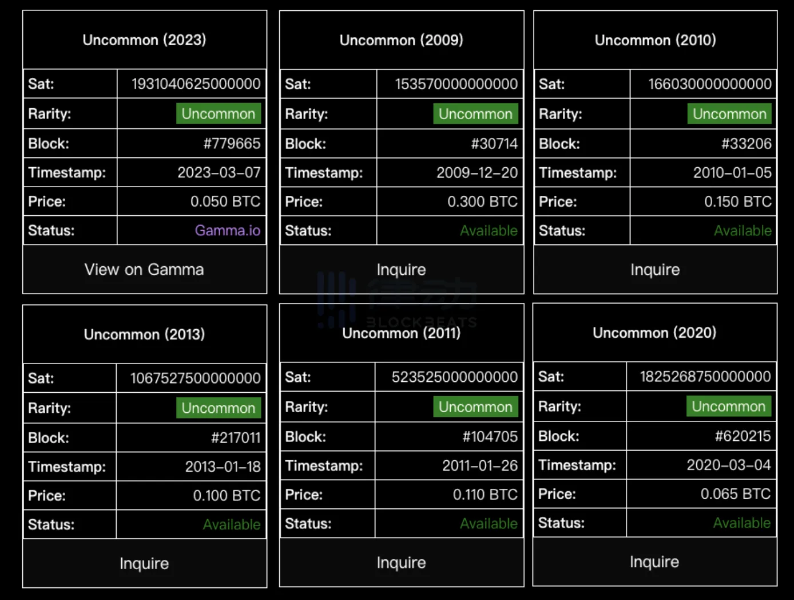
Task: Click Inquire under the Uncommon (2013) card
Action: [x=144, y=563]
